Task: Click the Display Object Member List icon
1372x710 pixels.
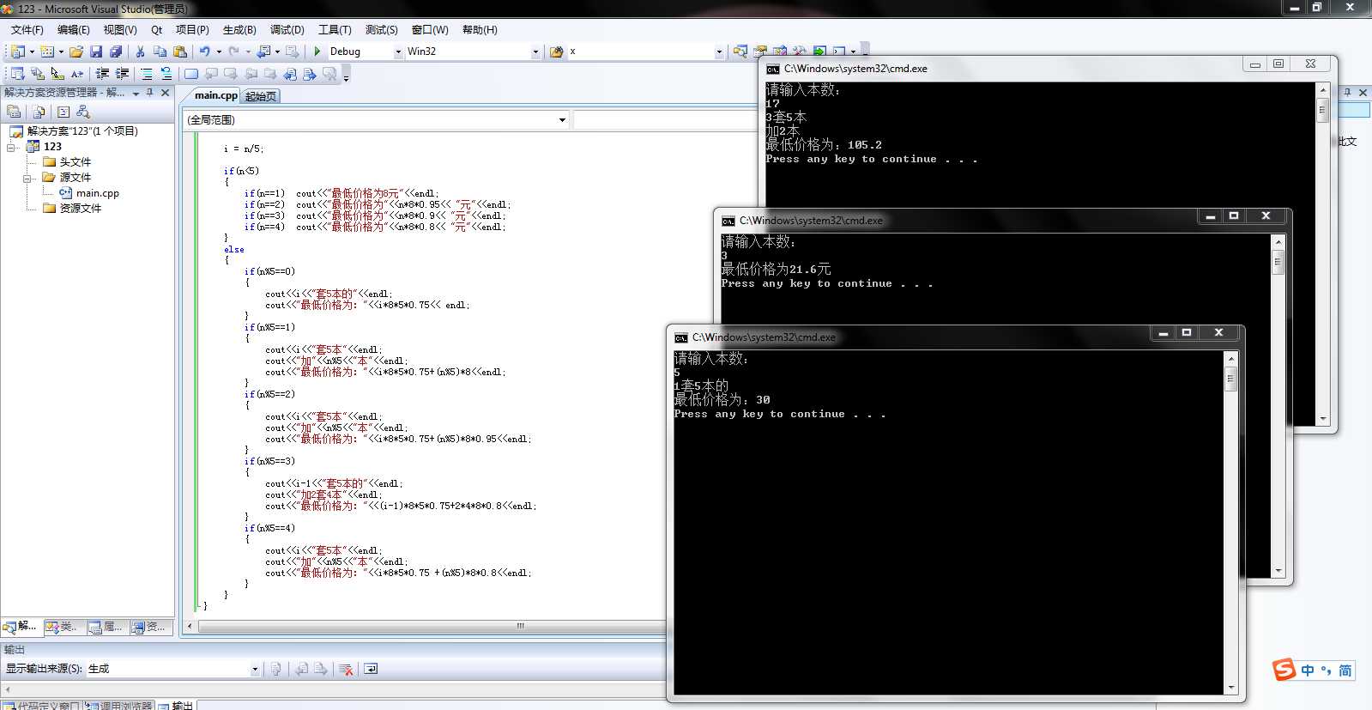Action: tap(17, 74)
